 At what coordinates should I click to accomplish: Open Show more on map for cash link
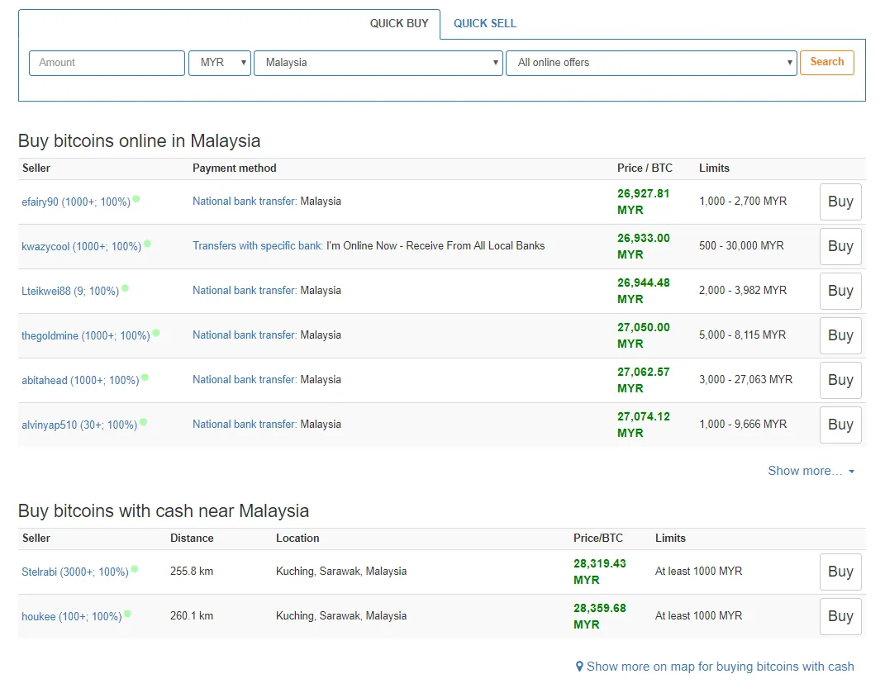coord(721,667)
